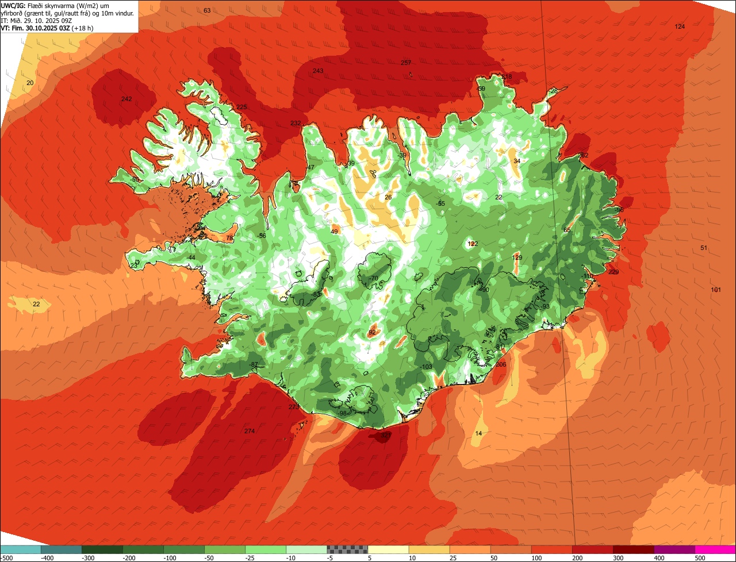
Task: Click the map value '232' off the north coast
Action: [296, 124]
